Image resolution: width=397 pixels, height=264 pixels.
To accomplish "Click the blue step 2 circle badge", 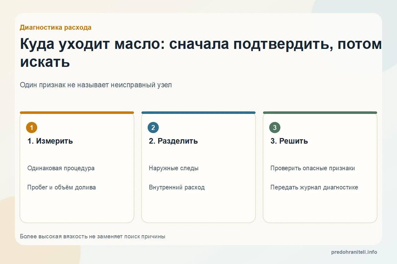I will (153, 128).
